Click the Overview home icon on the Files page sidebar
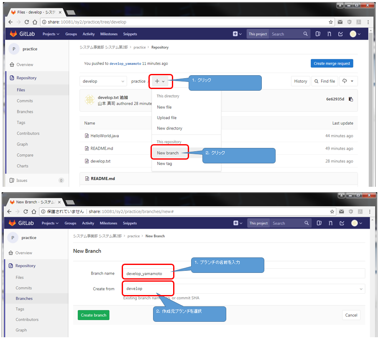381x341 pixels. click(x=12, y=65)
